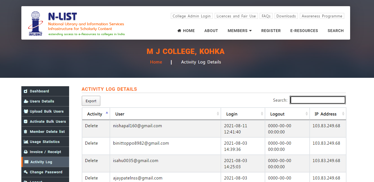Viewport: 374px width, 182px height.
Task: Open the College Admin Login link
Action: pos(192,16)
